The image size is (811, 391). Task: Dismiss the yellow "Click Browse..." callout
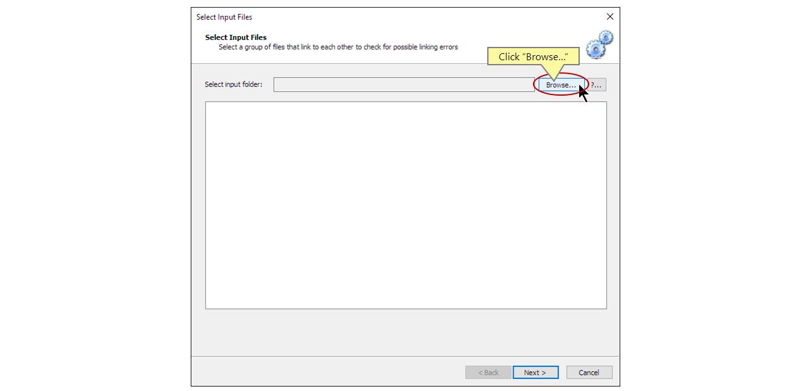[x=532, y=56]
